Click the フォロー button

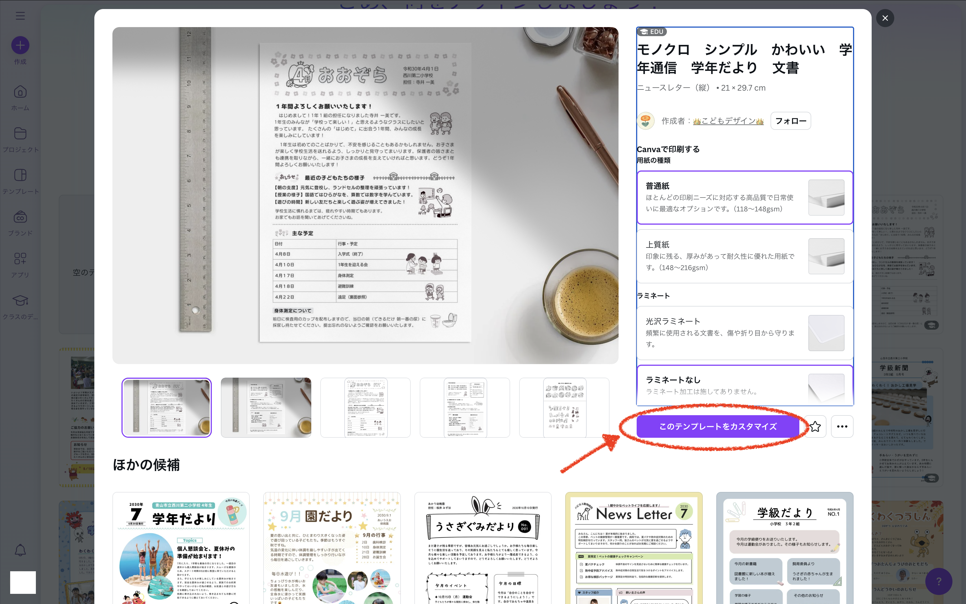pyautogui.click(x=791, y=121)
